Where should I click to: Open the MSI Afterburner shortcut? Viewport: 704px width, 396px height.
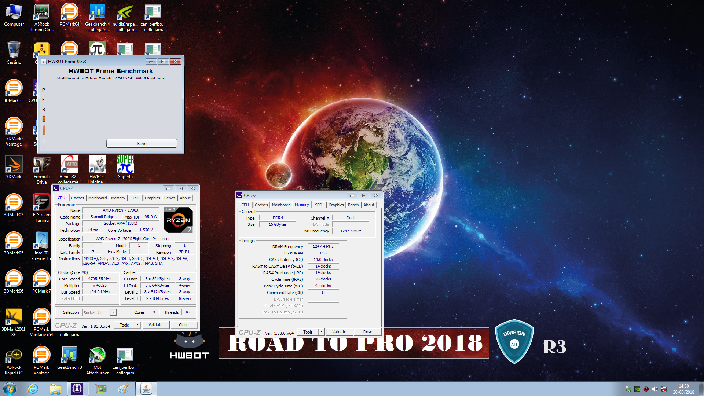point(98,361)
